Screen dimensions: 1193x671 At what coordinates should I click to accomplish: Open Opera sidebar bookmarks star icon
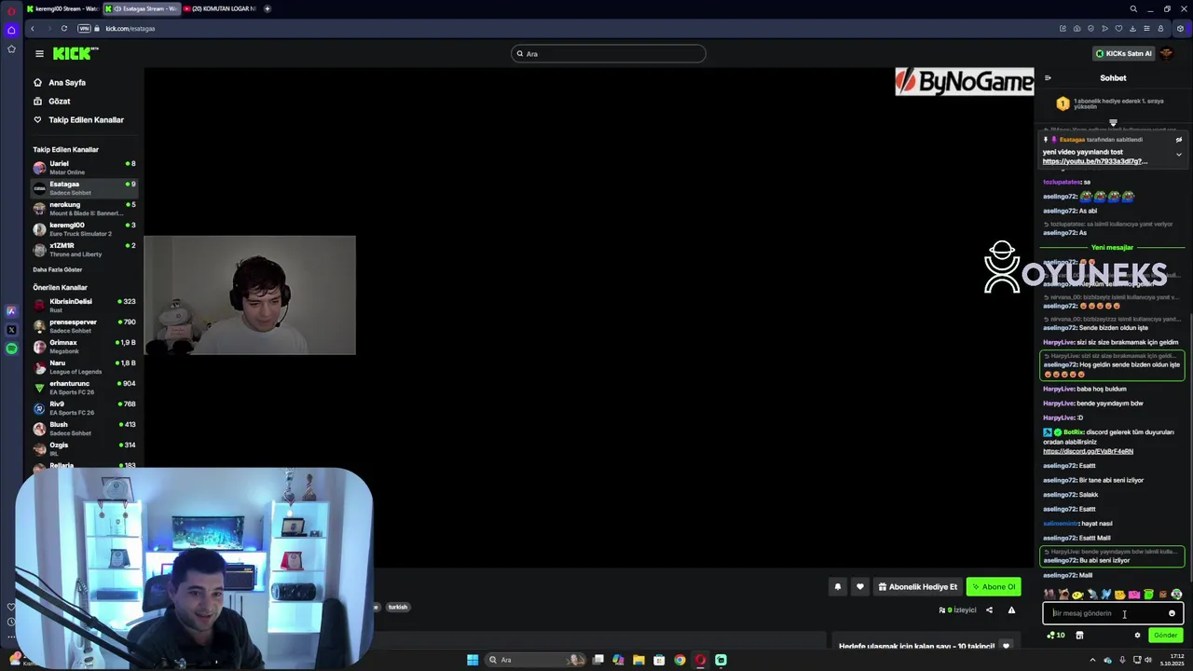pyautogui.click(x=11, y=48)
